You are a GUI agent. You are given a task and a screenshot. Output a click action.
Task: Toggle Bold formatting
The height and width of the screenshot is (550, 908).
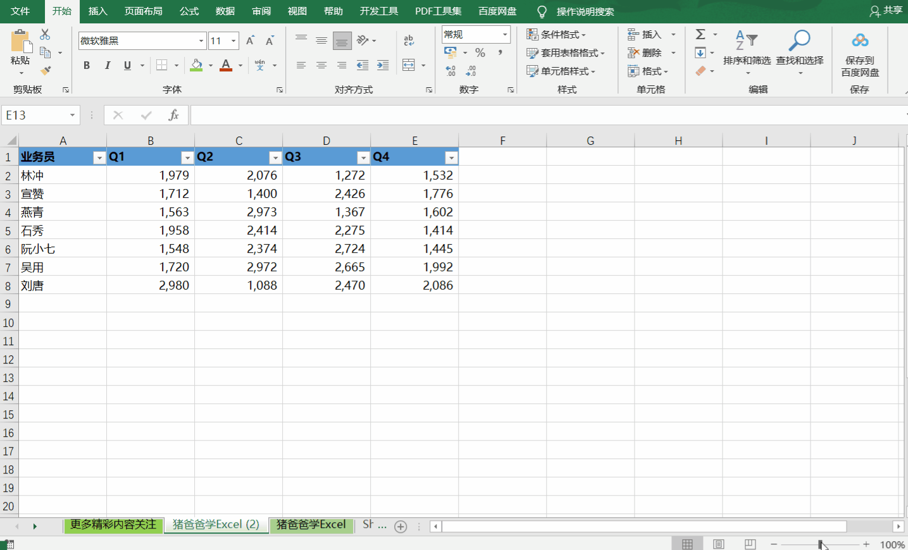tap(87, 65)
